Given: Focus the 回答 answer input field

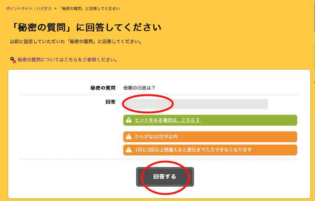Looking at the screenshot, I should click(196, 104).
